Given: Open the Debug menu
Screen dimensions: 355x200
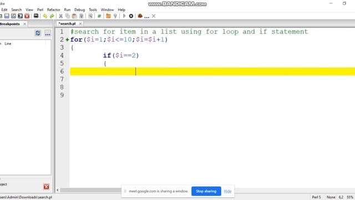Looking at the screenshot, I should [79, 10].
